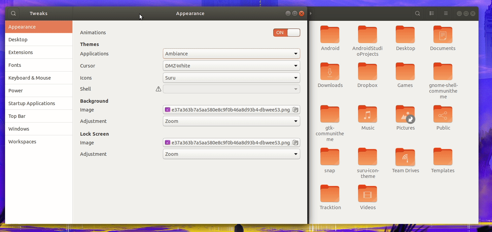Image resolution: width=492 pixels, height=232 pixels.
Task: Open Top Bar section
Action: pyautogui.click(x=39, y=116)
